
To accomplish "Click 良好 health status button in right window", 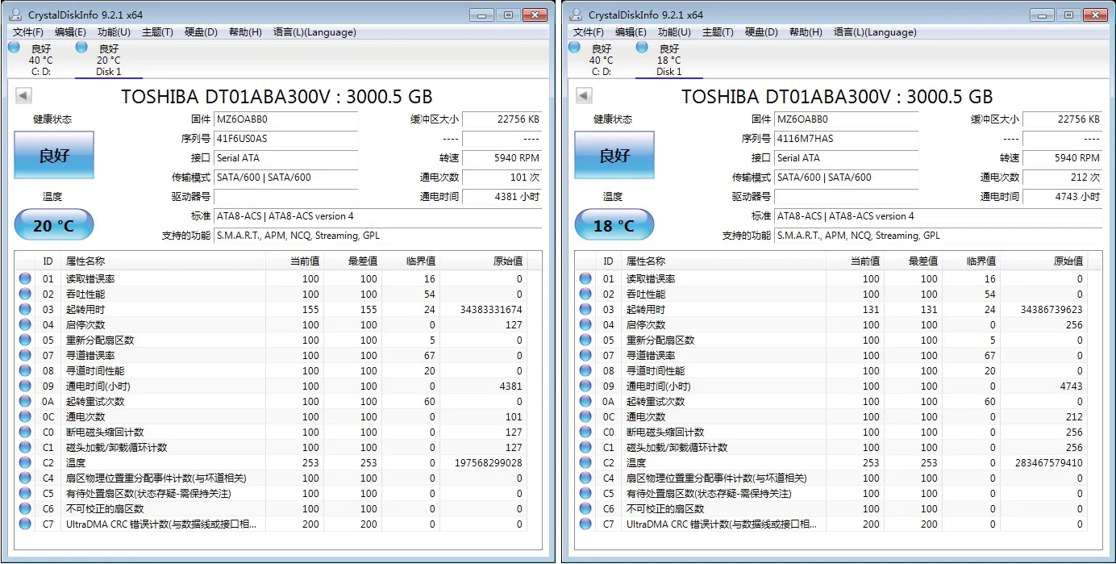I will [614, 155].
